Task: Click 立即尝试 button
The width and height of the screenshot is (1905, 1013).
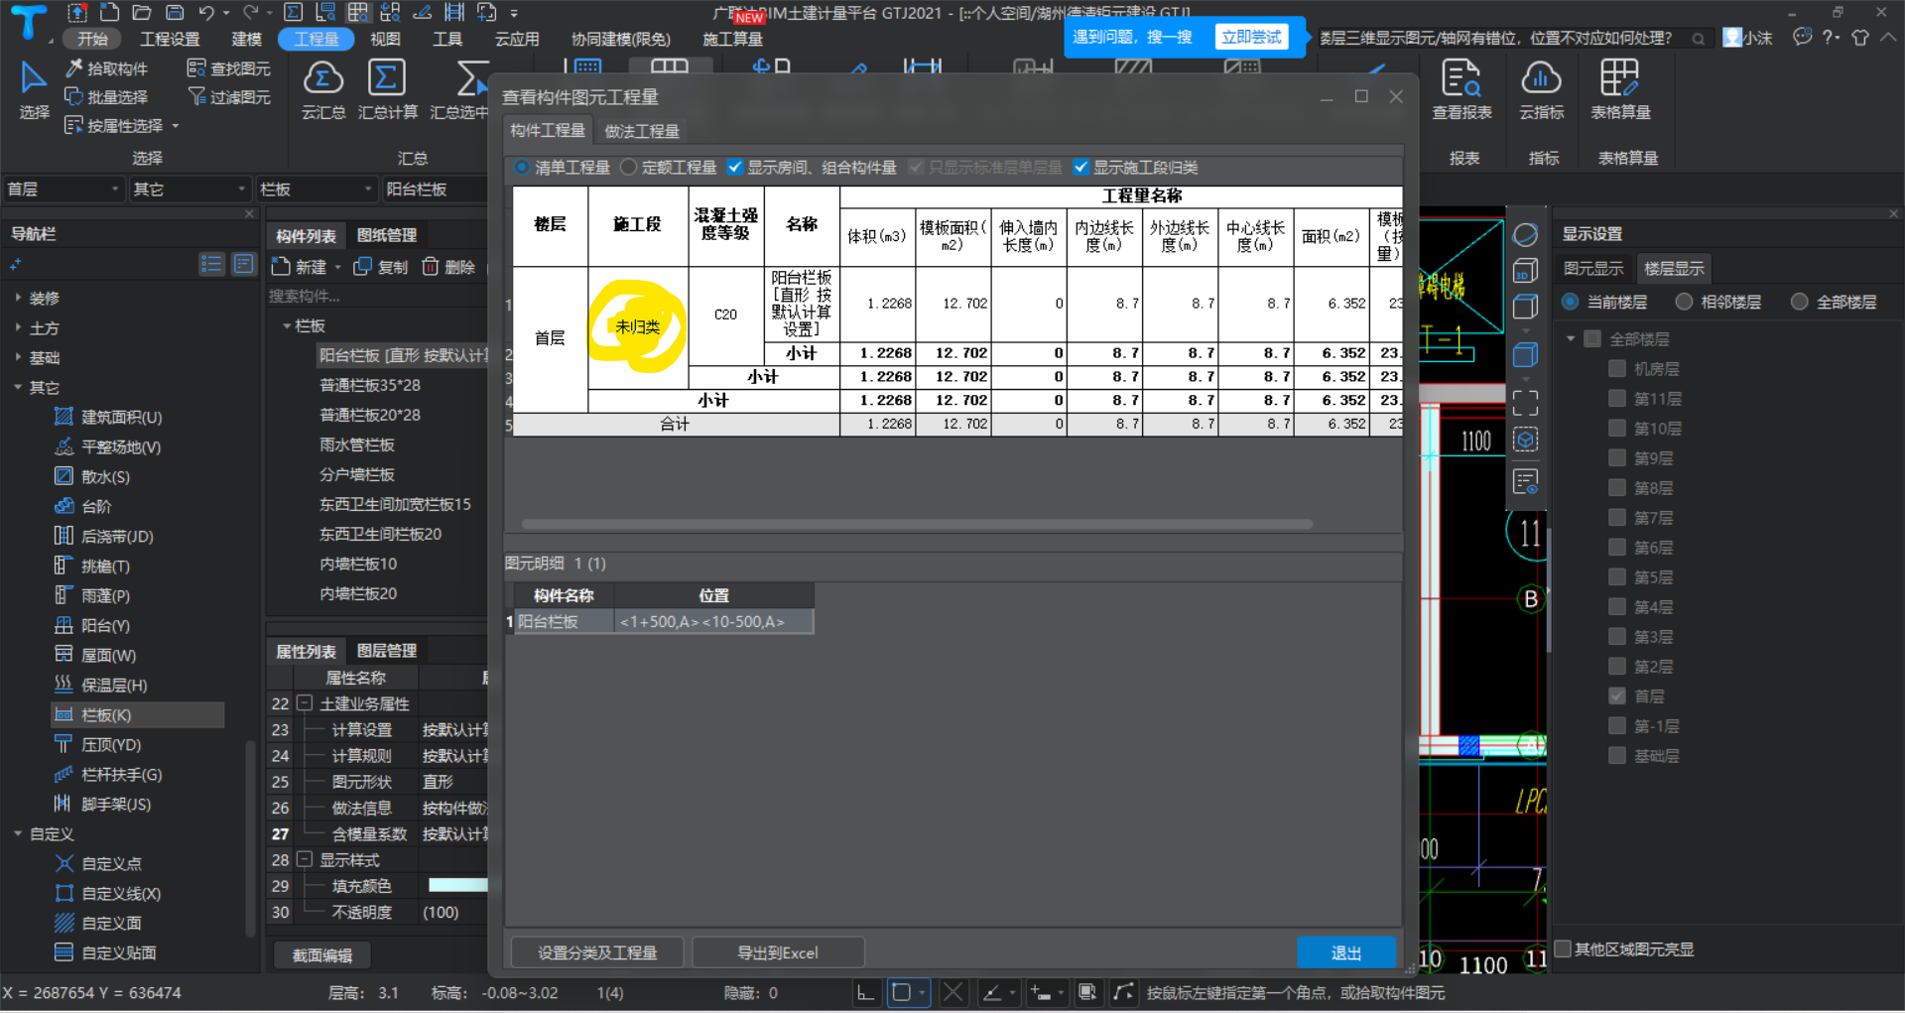Action: pyautogui.click(x=1251, y=37)
